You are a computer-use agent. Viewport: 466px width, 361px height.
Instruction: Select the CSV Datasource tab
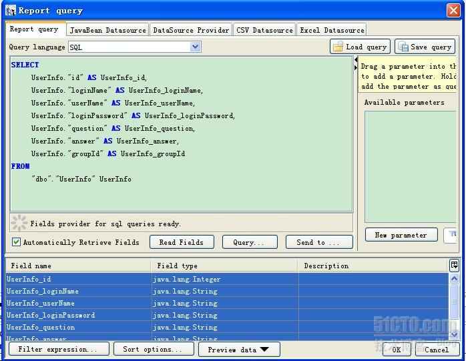264,30
